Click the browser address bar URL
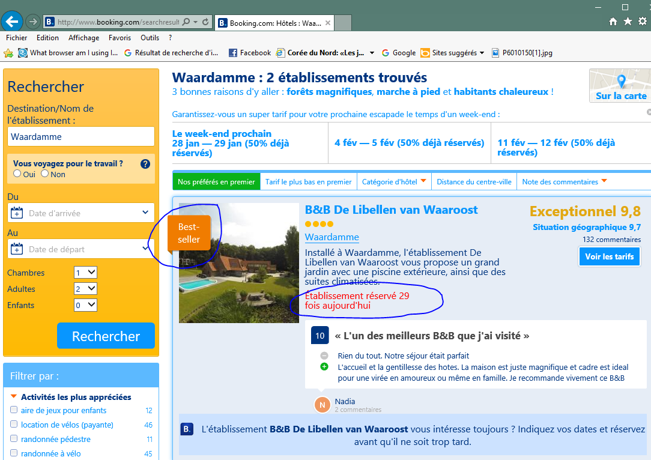Viewport: 651px width, 460px height. coord(118,22)
